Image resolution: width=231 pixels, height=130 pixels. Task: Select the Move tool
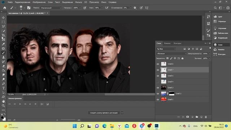tap(3, 18)
